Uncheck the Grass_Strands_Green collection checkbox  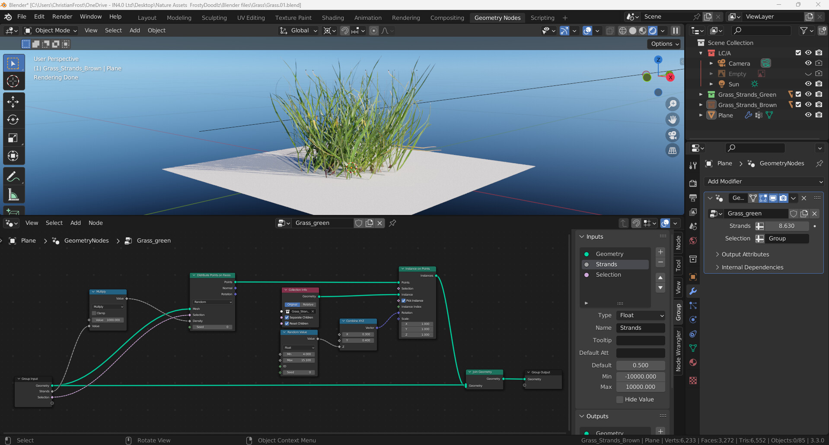(798, 94)
